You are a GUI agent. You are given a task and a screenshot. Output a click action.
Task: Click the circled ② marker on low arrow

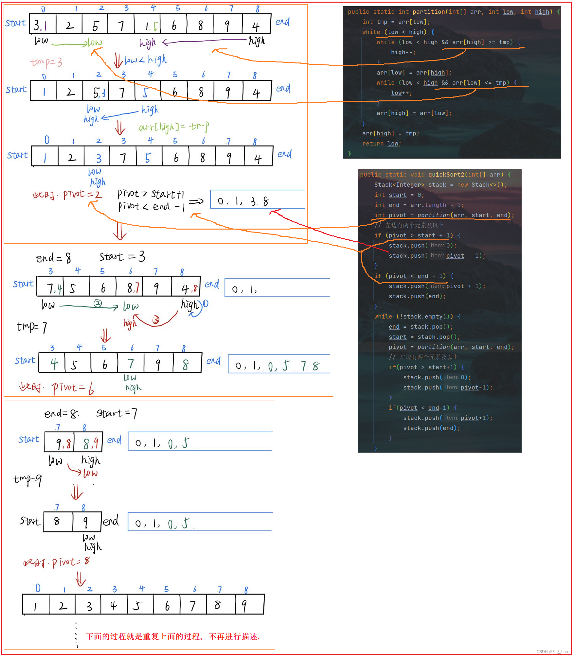point(97,304)
